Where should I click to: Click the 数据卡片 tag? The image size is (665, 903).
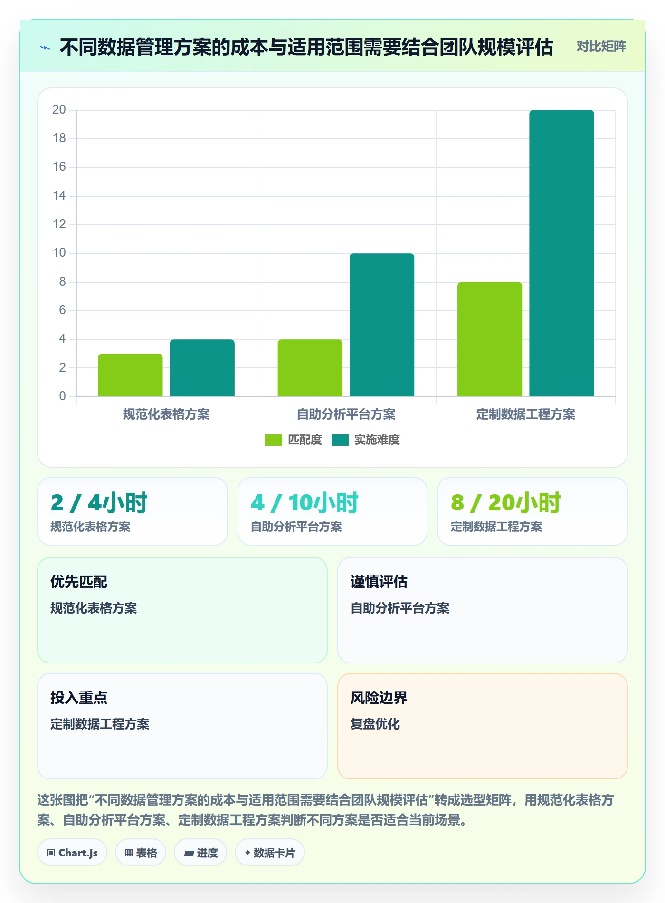tap(270, 853)
